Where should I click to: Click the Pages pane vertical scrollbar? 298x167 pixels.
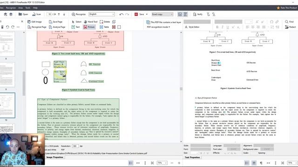[x=24, y=83]
